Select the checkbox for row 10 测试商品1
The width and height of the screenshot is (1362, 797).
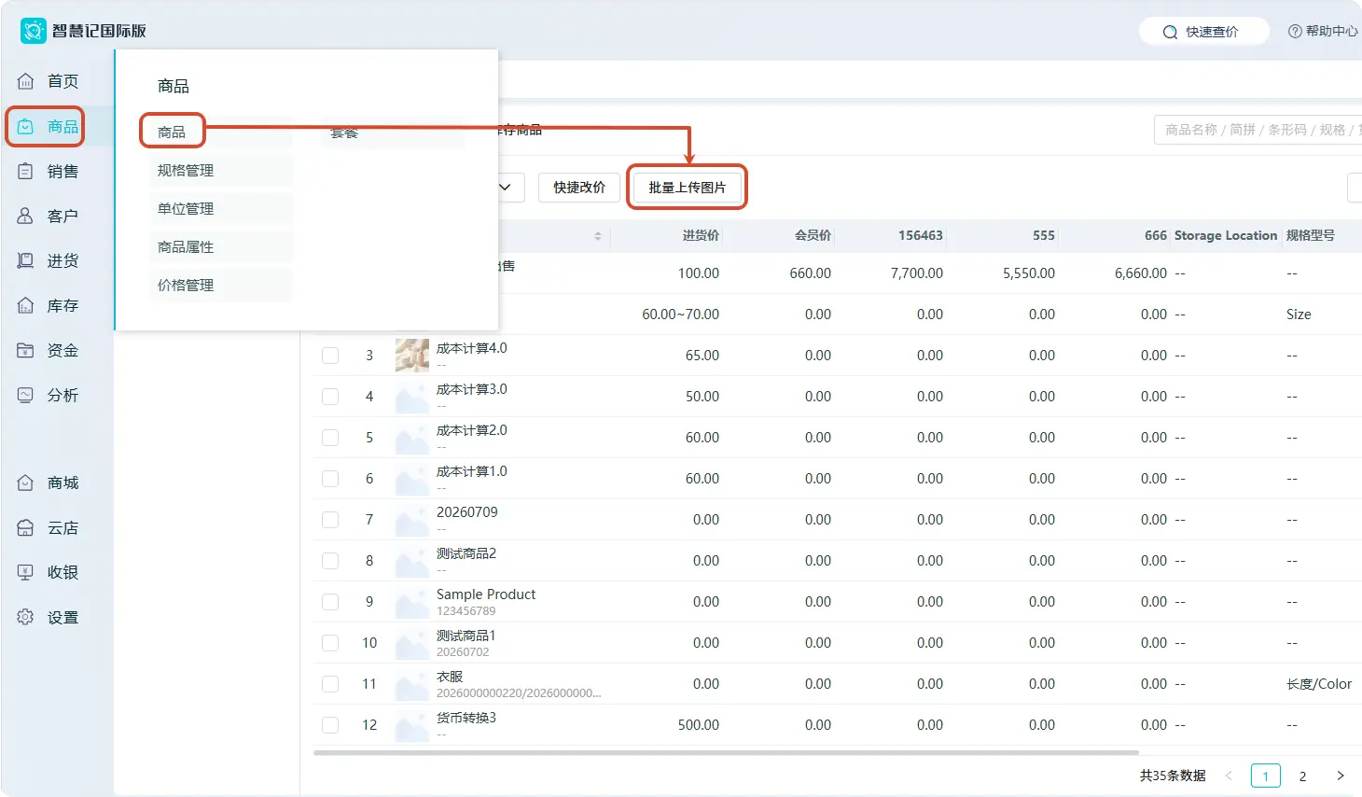coord(330,643)
